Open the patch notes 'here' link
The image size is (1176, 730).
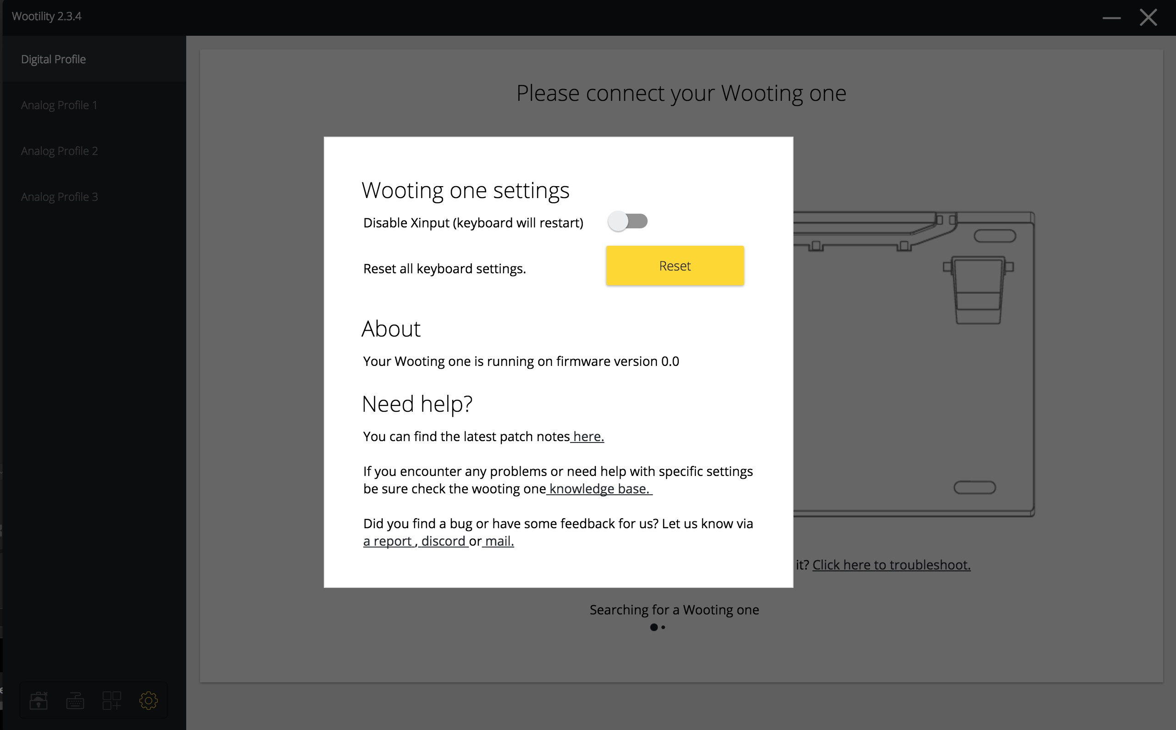[588, 437]
